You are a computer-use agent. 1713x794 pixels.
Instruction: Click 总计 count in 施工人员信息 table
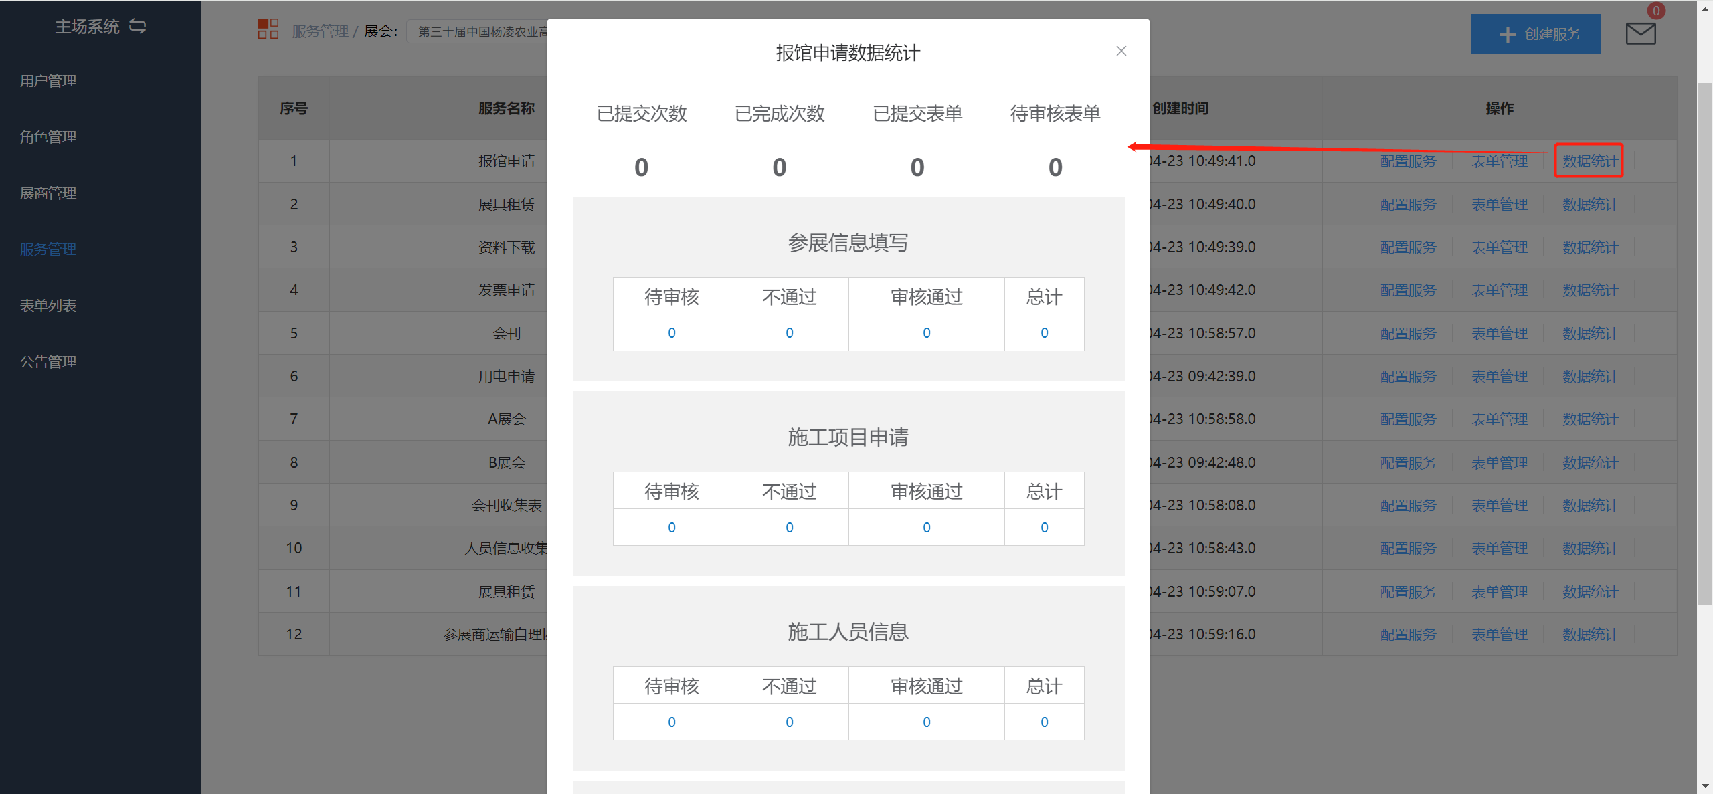pyautogui.click(x=1045, y=722)
